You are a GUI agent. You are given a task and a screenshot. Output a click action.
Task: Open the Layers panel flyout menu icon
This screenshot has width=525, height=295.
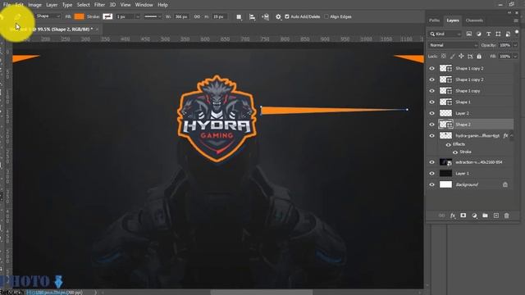click(516, 20)
